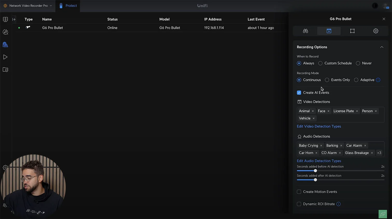The height and width of the screenshot is (219, 392).
Task: Sort by the Status column header
Action: (113, 19)
